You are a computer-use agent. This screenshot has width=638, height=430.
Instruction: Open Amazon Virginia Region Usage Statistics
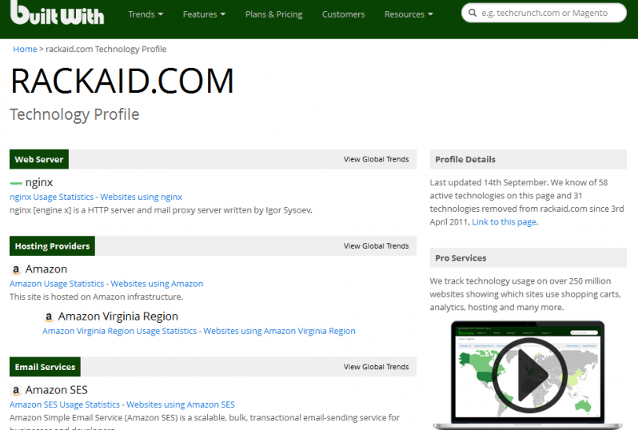point(119,331)
